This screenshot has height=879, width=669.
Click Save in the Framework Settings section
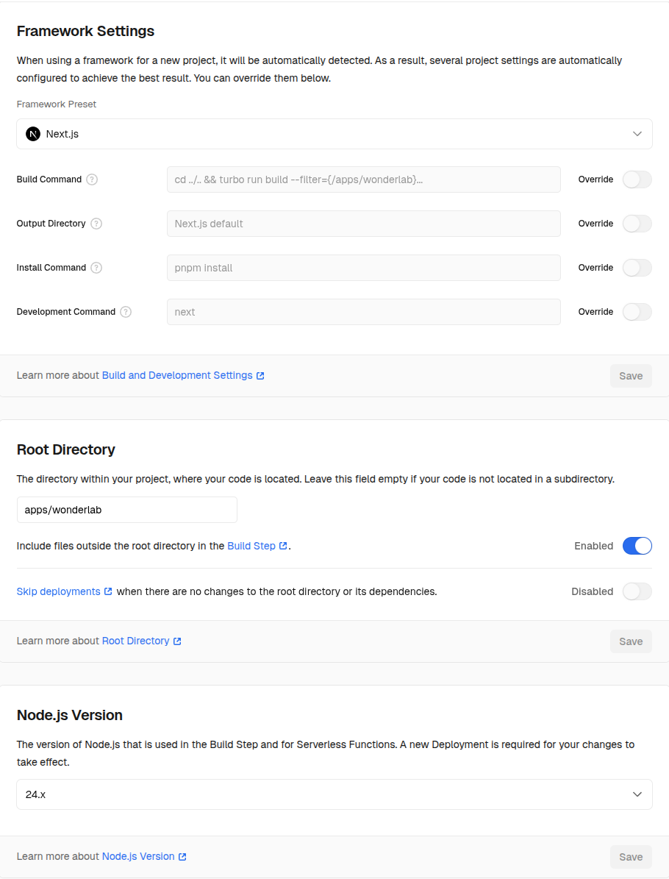tap(631, 376)
